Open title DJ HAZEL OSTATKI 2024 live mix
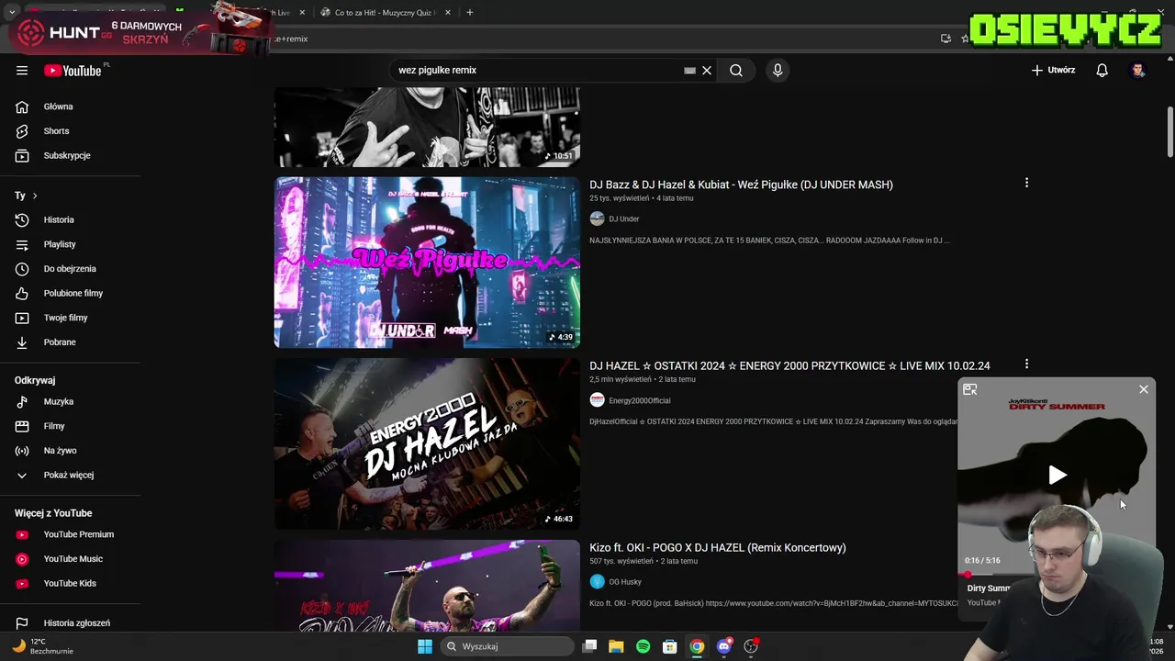This screenshot has height=661, width=1175. point(789,365)
